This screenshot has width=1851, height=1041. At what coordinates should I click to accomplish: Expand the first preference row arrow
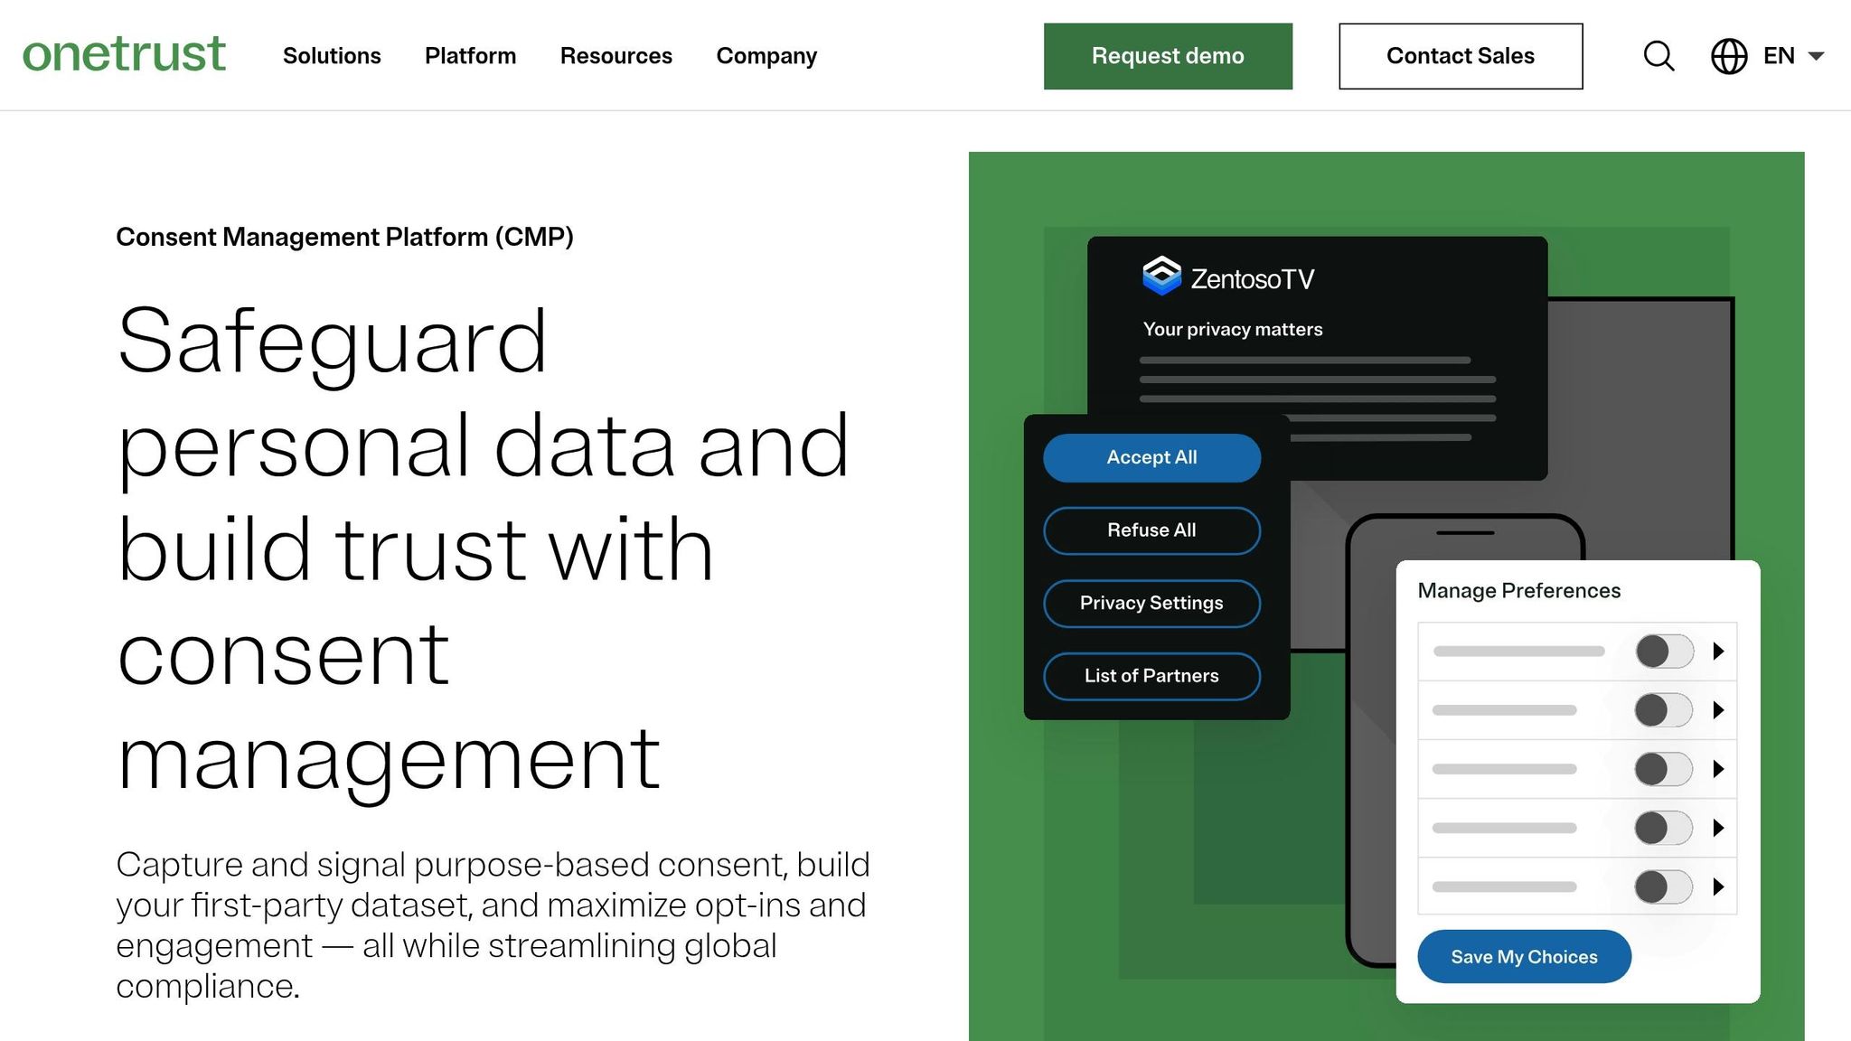point(1719,651)
